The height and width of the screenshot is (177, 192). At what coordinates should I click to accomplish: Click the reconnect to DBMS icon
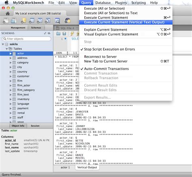pyautogui.click(x=68, y=21)
